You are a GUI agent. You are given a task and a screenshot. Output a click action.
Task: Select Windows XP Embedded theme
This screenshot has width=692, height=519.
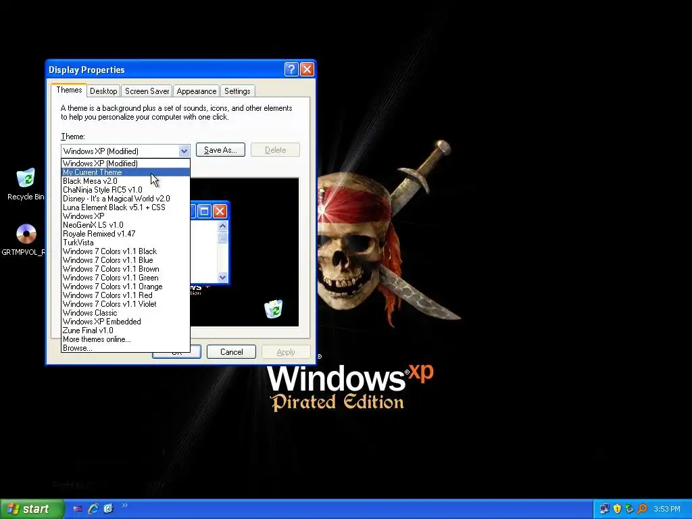click(x=125, y=322)
